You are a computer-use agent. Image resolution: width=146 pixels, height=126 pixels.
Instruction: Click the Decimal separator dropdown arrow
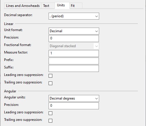pyautogui.click(x=97, y=16)
